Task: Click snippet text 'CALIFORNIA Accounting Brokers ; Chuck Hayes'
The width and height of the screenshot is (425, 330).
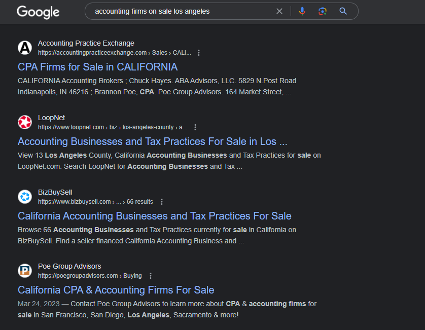Action: tap(95, 81)
